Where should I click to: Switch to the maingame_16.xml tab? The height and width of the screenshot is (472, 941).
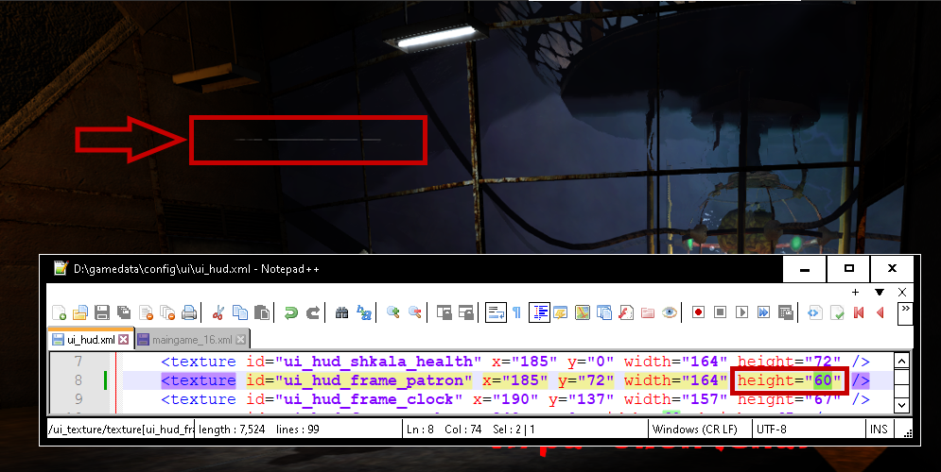191,340
